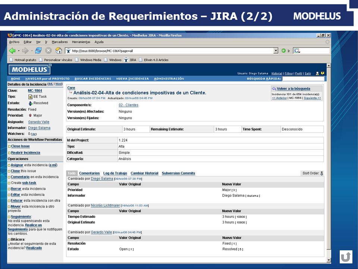Switch to the Cambiar Historial tab
This screenshot has width=358, height=269.
(145, 173)
